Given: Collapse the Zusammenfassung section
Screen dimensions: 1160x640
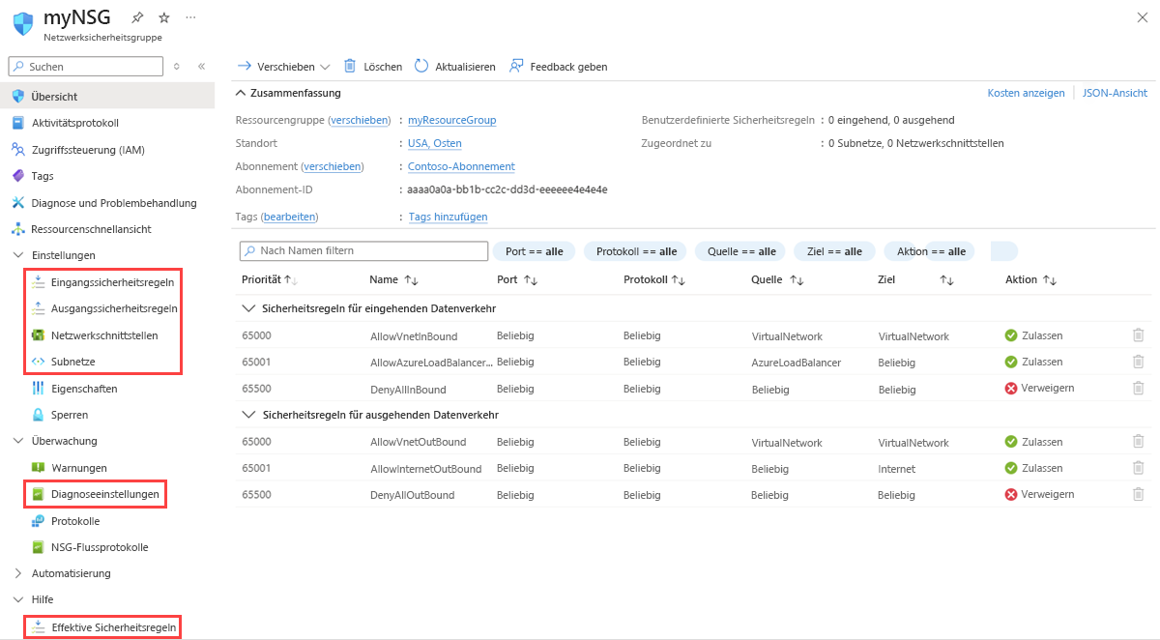Looking at the screenshot, I should point(241,93).
